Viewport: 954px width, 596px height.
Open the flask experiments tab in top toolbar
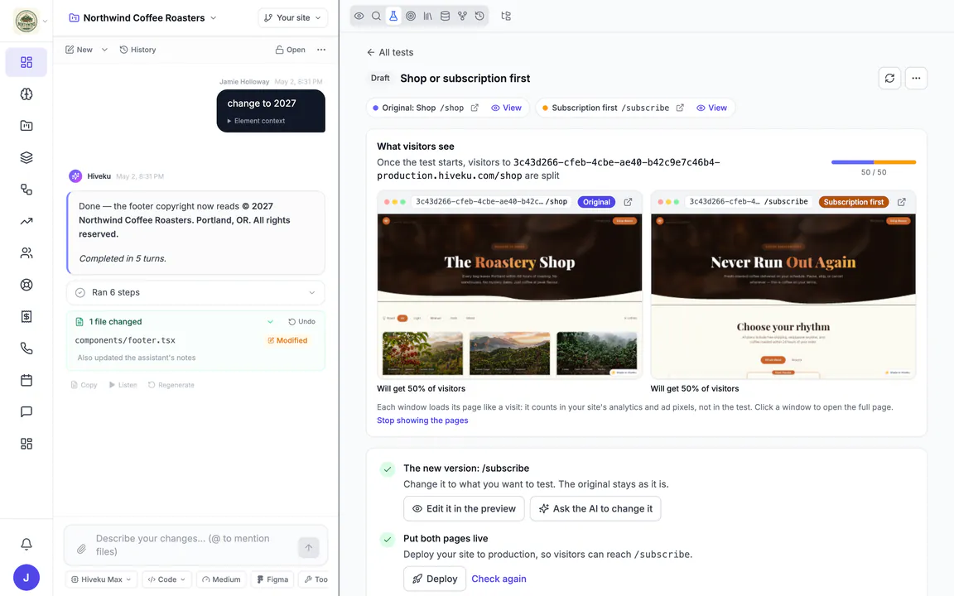tap(393, 17)
